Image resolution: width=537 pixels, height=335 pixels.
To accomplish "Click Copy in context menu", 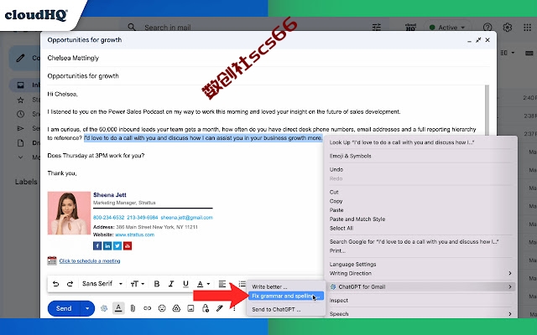I will (x=336, y=201).
